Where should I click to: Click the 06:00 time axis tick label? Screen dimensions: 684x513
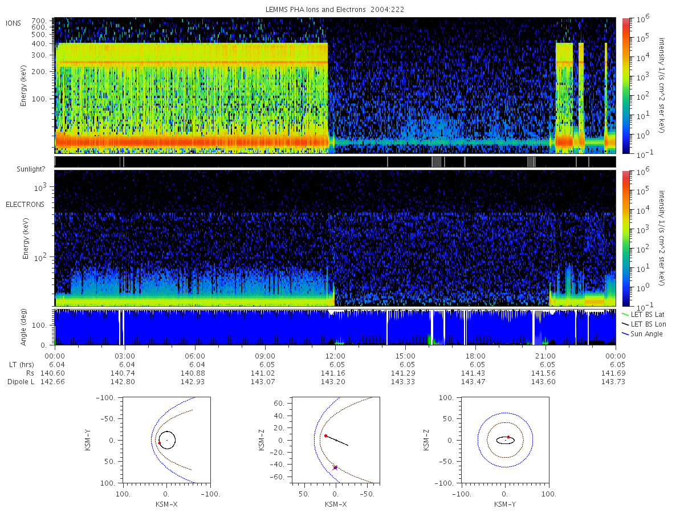[x=195, y=355]
